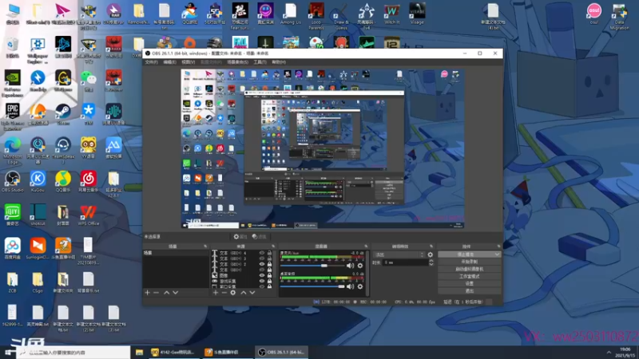
Task: Open the KuGou desktop icon
Action: tap(38, 182)
